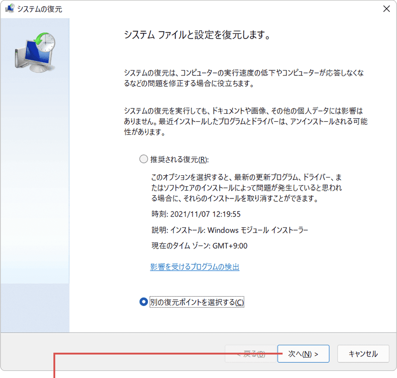Click the recommended restore explanation paragraph
The width and height of the screenshot is (397, 378).
tap(245, 188)
